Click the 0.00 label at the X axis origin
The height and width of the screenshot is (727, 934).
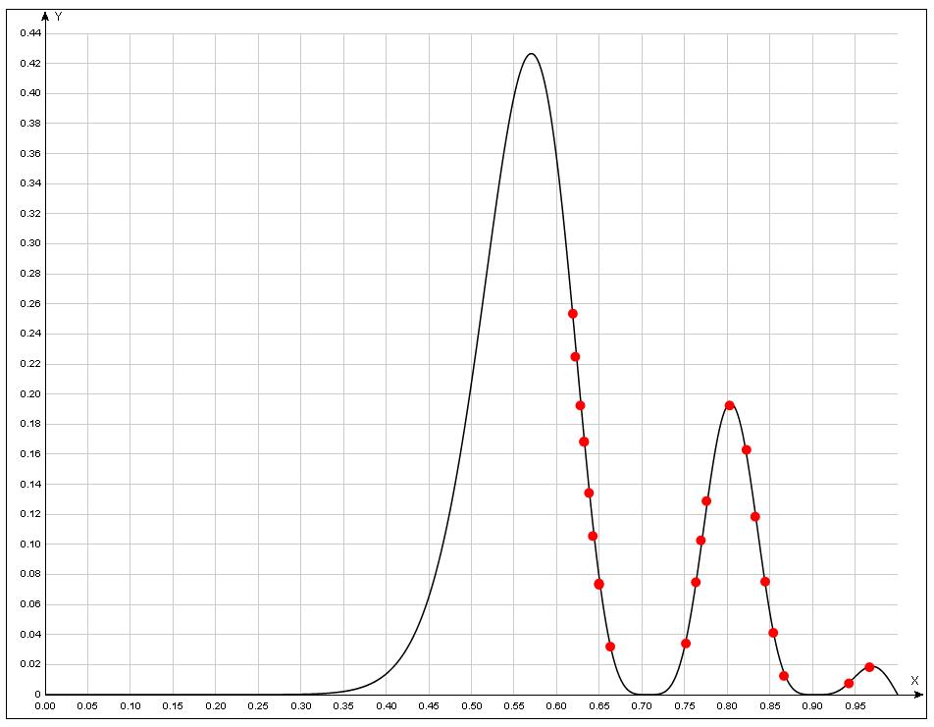point(45,705)
